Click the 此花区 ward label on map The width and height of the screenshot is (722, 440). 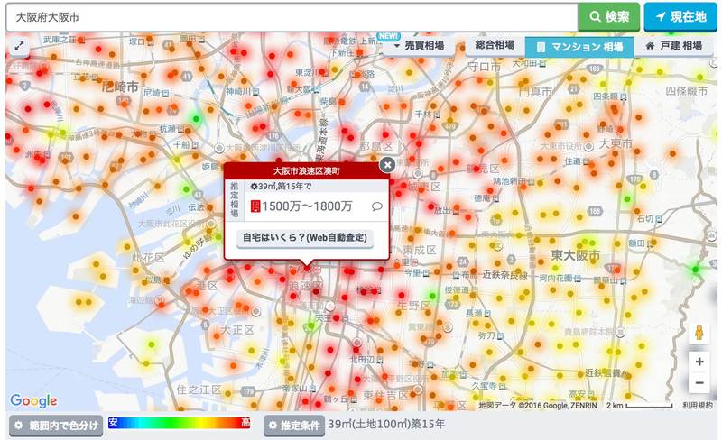click(148, 258)
